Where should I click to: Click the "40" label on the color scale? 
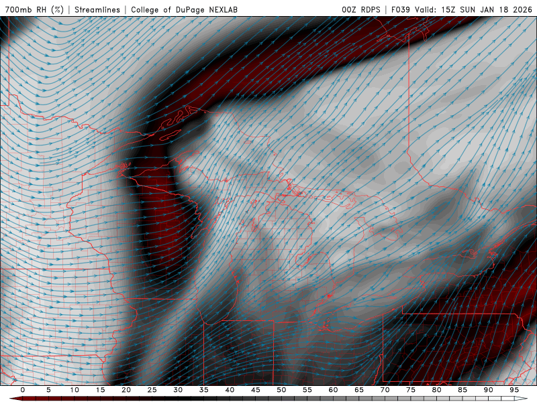230,390
